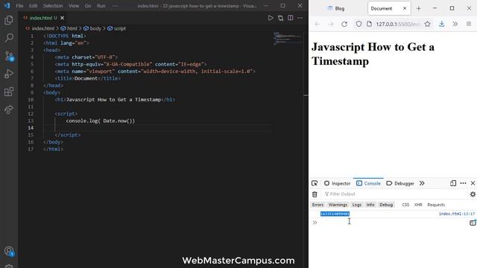
Task: Open the browser application hamburger menu
Action: coord(469,24)
